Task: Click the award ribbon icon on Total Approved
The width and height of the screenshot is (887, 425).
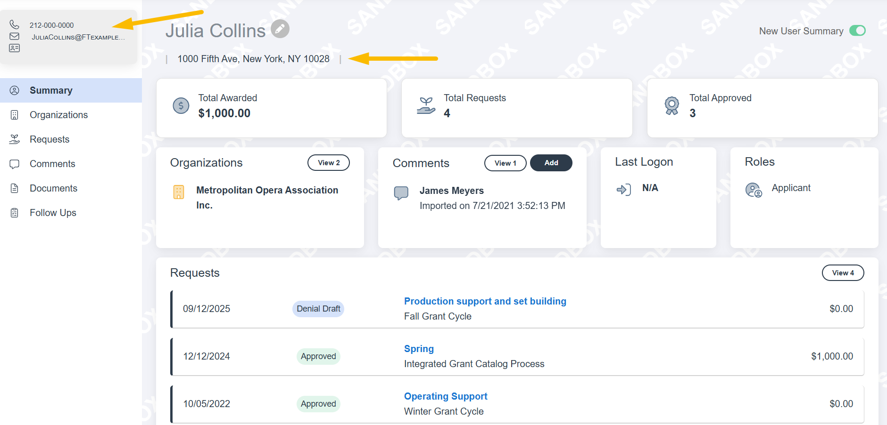Action: (x=672, y=106)
